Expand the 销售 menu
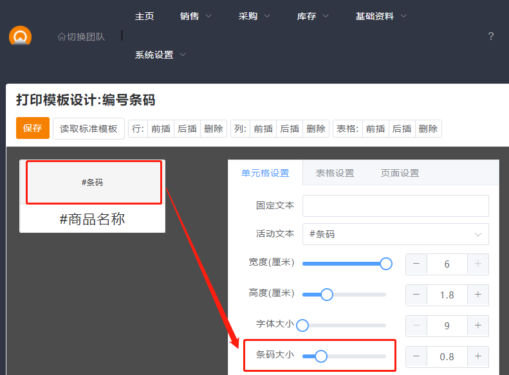This screenshot has height=375, width=509. (196, 16)
